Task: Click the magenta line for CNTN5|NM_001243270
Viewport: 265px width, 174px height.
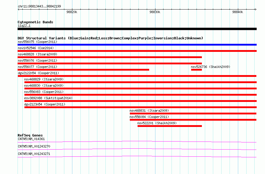Action: coord(137,149)
